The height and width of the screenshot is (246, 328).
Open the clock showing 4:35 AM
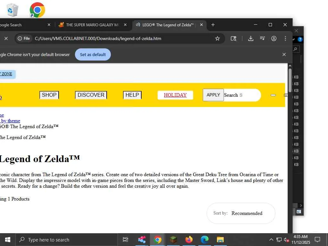[300, 240]
